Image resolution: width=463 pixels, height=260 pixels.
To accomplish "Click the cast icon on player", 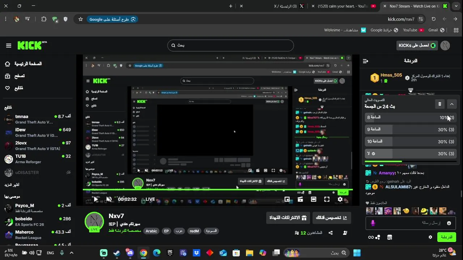I will click(300, 199).
